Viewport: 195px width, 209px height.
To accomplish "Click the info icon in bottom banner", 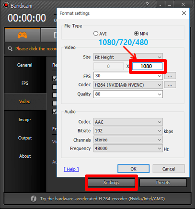I will pyautogui.click(x=34, y=199).
